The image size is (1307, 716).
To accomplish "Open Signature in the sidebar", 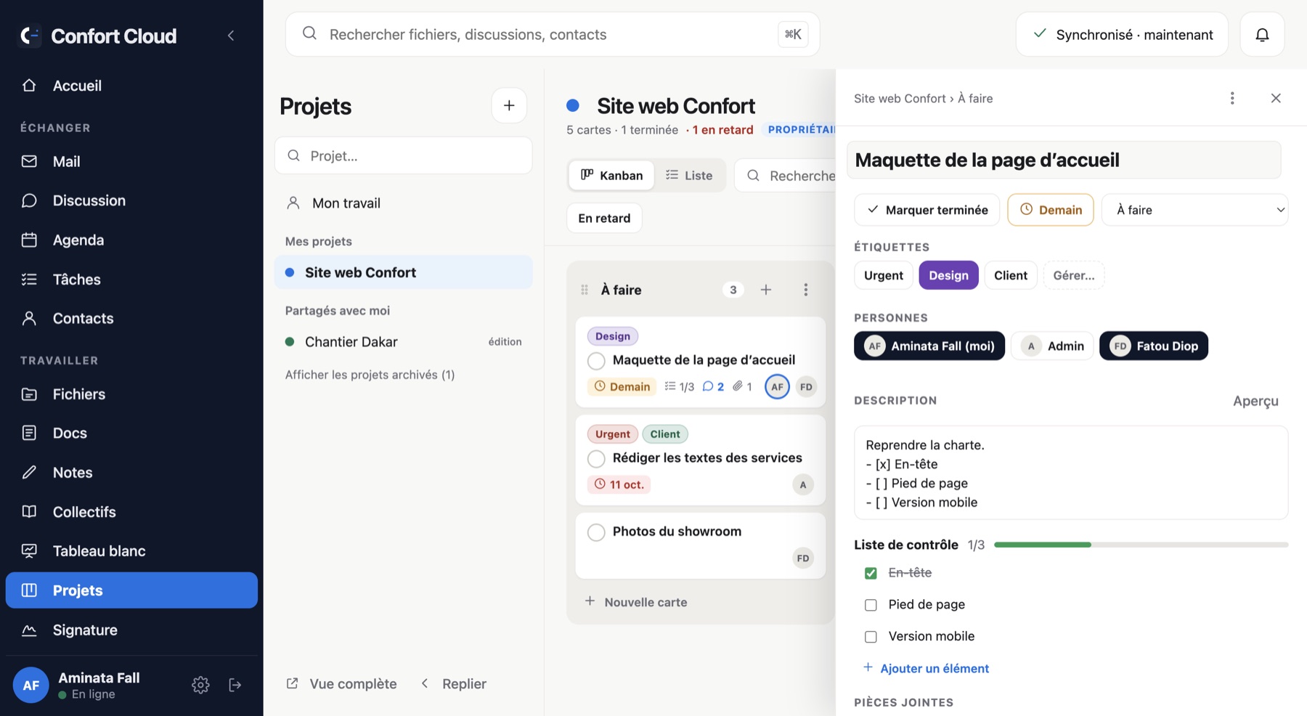I will tap(131, 630).
